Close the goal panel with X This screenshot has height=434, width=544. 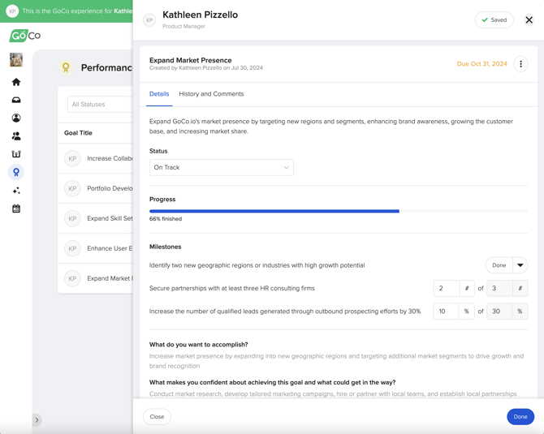click(x=529, y=19)
